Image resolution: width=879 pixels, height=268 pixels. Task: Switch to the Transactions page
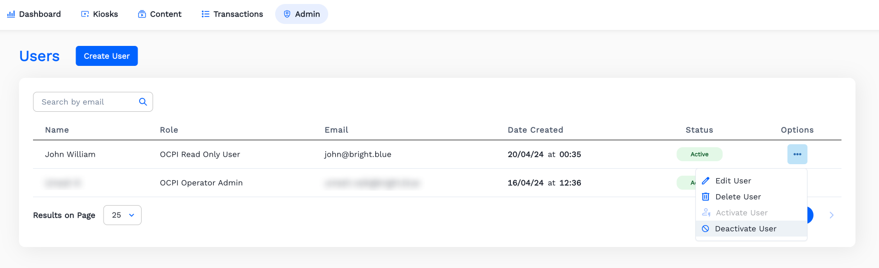click(x=232, y=14)
